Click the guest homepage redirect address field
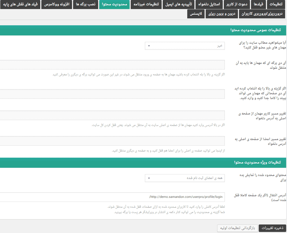This screenshot has width=287, height=233. (x=112, y=115)
